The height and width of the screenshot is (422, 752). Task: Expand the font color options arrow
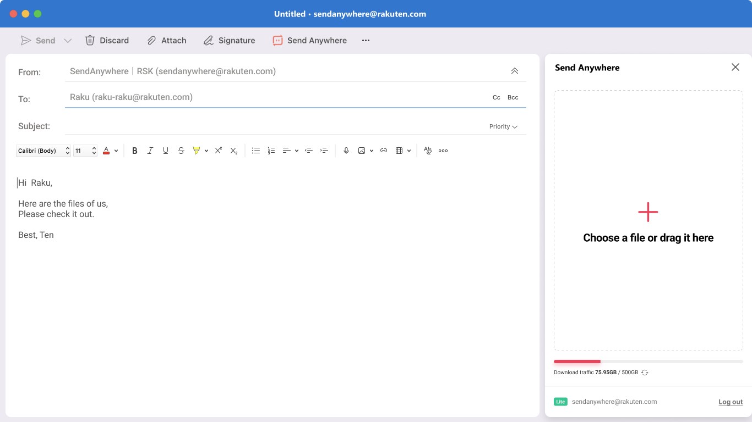click(x=116, y=151)
